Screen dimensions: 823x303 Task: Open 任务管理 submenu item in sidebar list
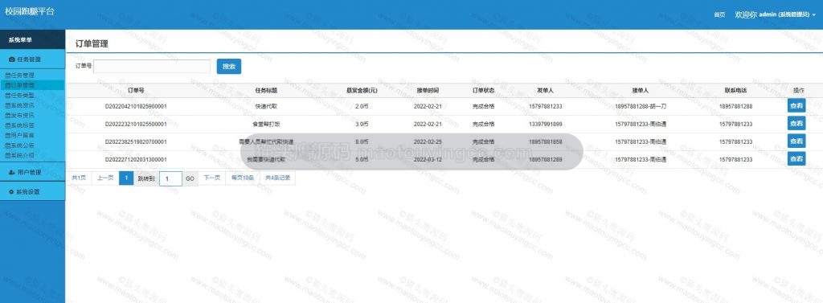tap(19, 76)
